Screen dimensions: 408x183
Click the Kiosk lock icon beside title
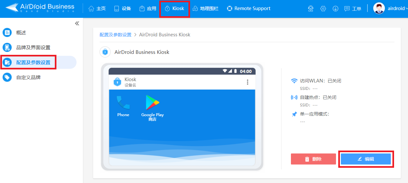105,52
